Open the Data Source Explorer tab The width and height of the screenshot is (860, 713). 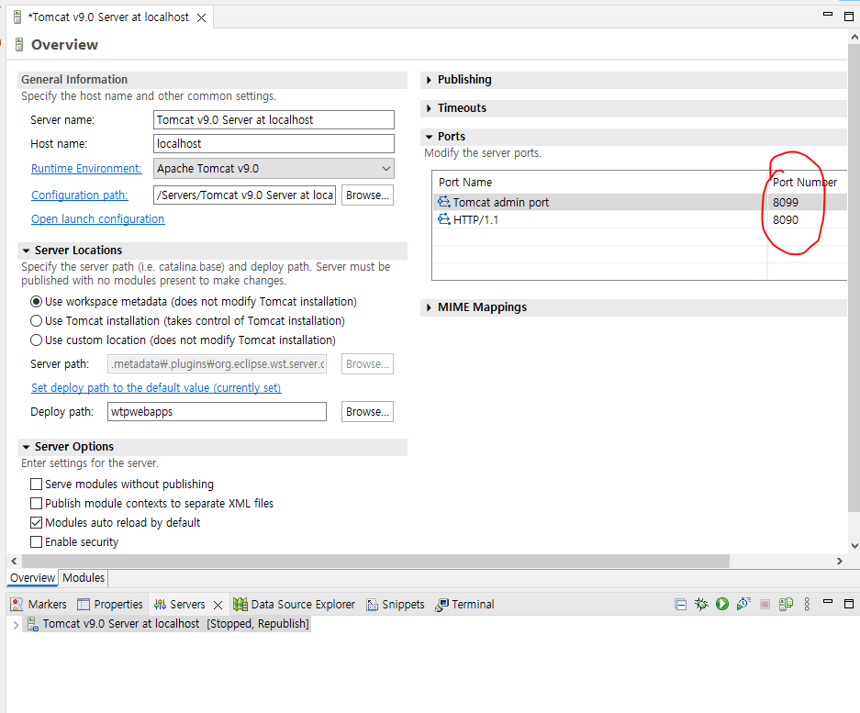[294, 605]
